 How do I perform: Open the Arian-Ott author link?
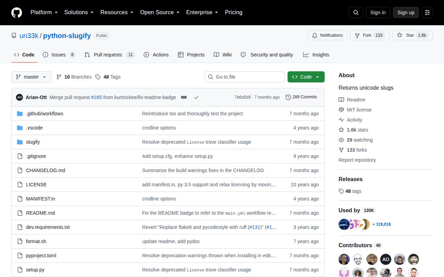[x=36, y=97]
